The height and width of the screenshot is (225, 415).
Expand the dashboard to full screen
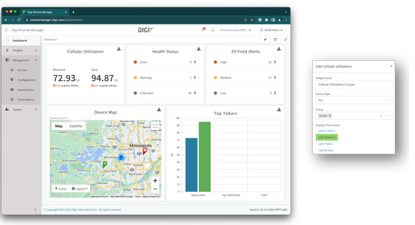tap(286, 39)
